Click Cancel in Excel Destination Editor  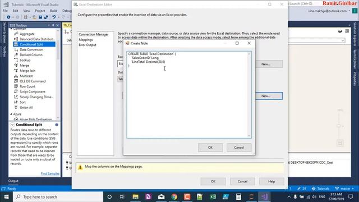pos(242,181)
